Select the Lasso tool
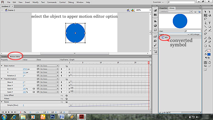Screen dimensions: 213x120 pos(205,19)
